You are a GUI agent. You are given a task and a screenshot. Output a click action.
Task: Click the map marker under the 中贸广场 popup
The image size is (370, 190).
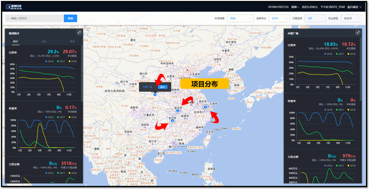pos(155,94)
